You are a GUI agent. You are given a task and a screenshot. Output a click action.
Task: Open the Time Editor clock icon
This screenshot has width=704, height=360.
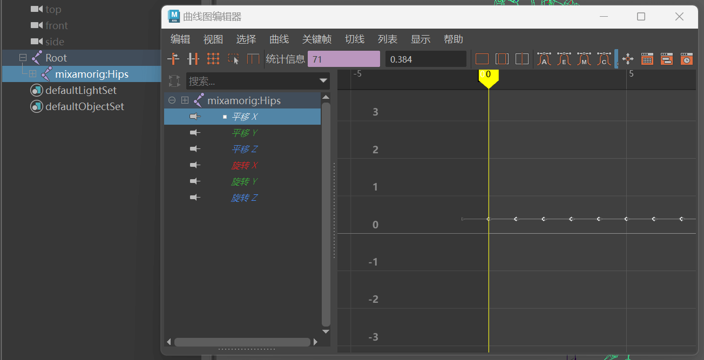tap(686, 59)
